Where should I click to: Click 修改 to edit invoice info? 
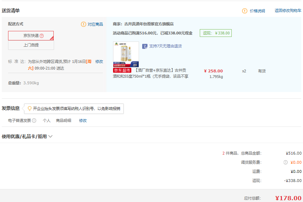[x=83, y=120]
